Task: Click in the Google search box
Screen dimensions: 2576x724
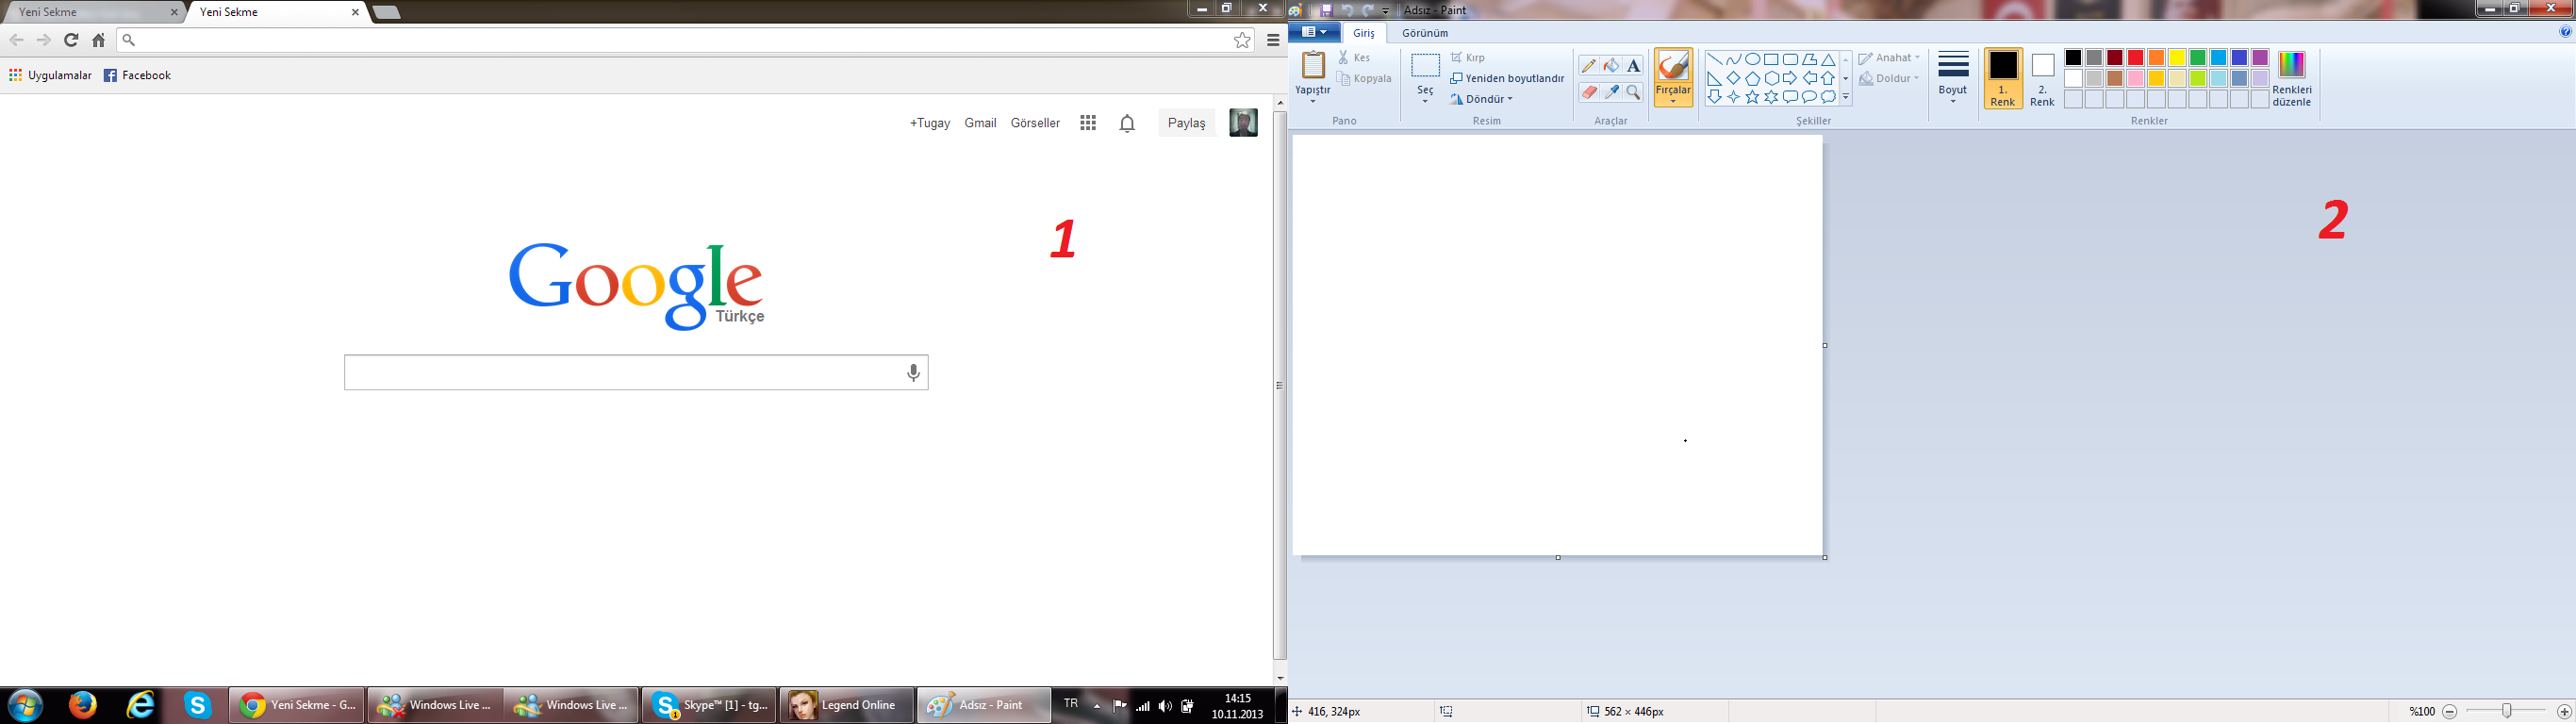Action: [636, 373]
